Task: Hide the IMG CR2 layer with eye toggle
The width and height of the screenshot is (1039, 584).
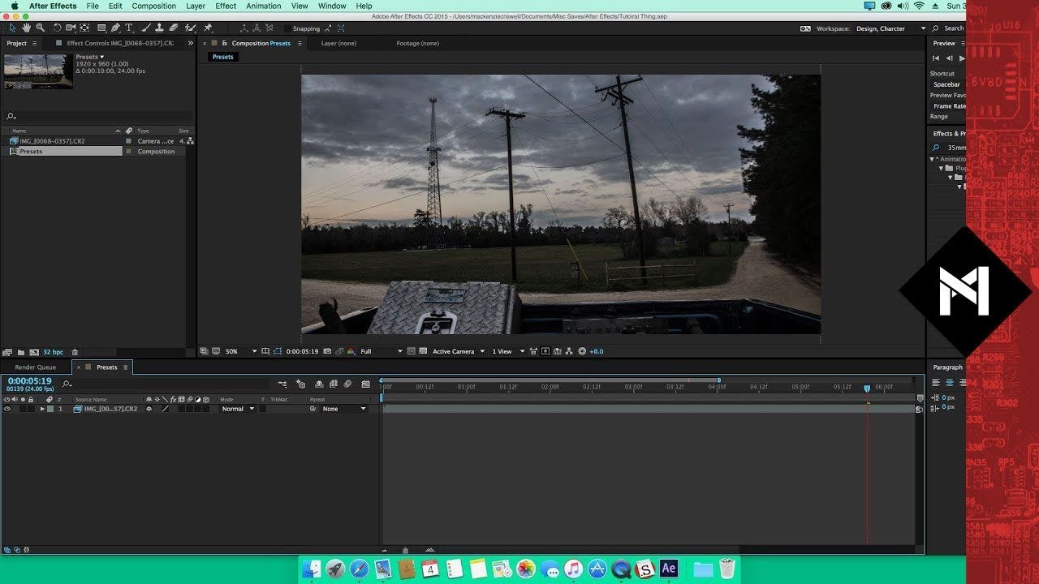Action: coord(7,409)
